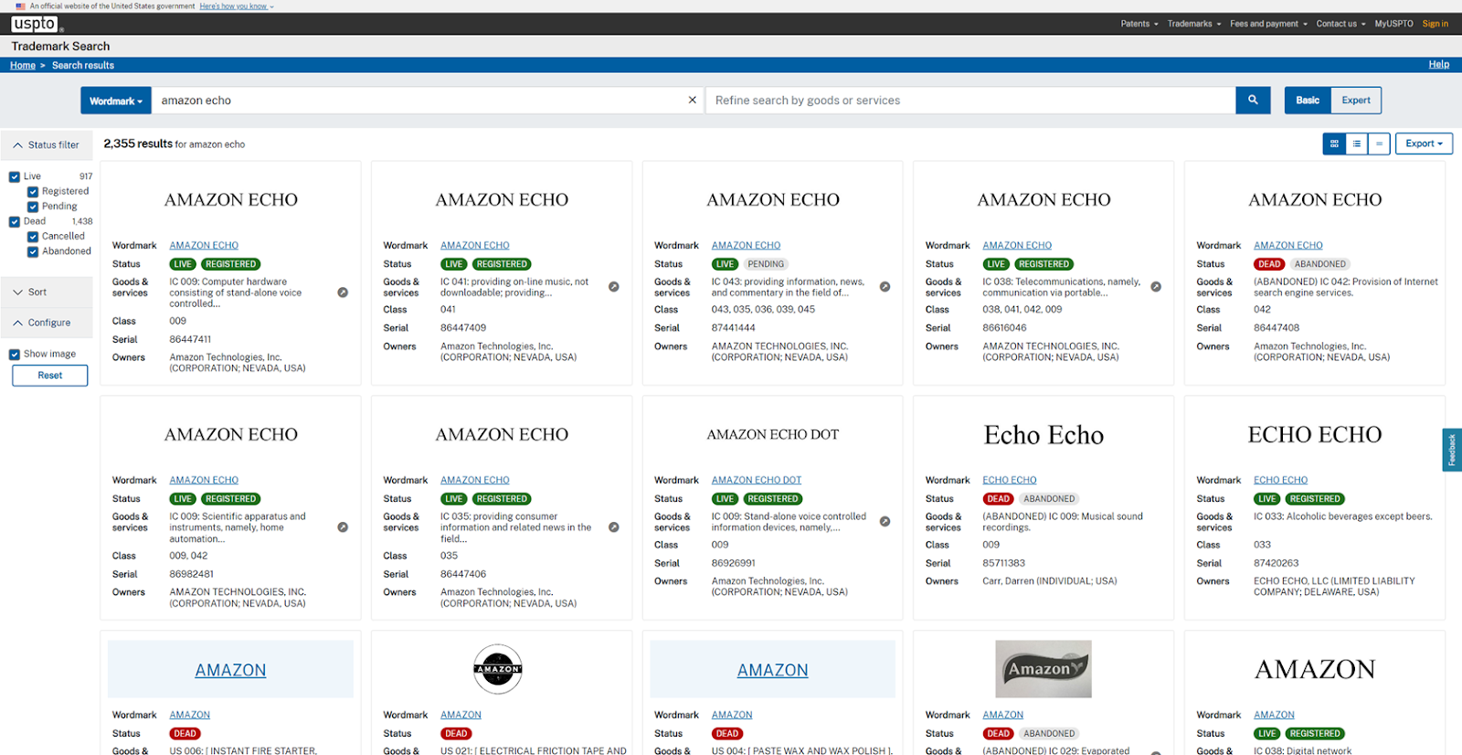Open AMAZON ECHO link serial 86447408
The height and width of the screenshot is (755, 1462).
coord(1287,245)
